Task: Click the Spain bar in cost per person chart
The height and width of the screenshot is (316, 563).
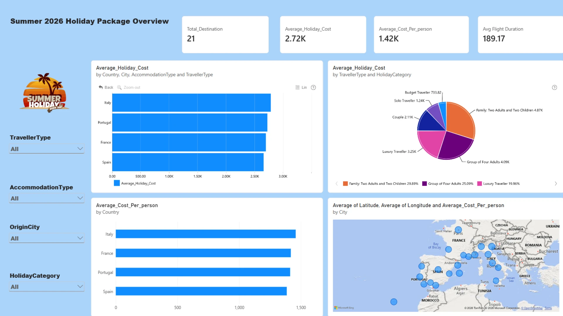Action: [x=201, y=291]
